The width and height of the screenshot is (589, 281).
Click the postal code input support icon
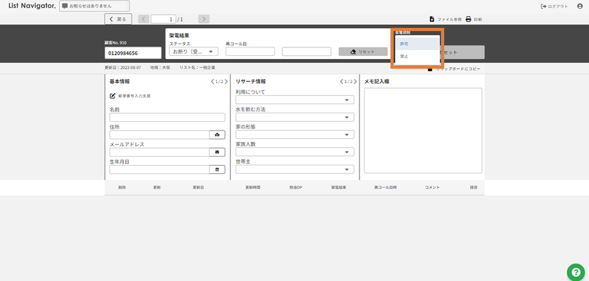(112, 96)
